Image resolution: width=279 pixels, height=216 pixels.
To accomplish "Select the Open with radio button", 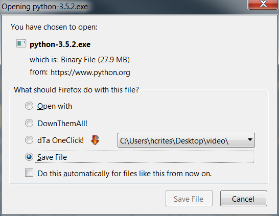I will click(29, 106).
